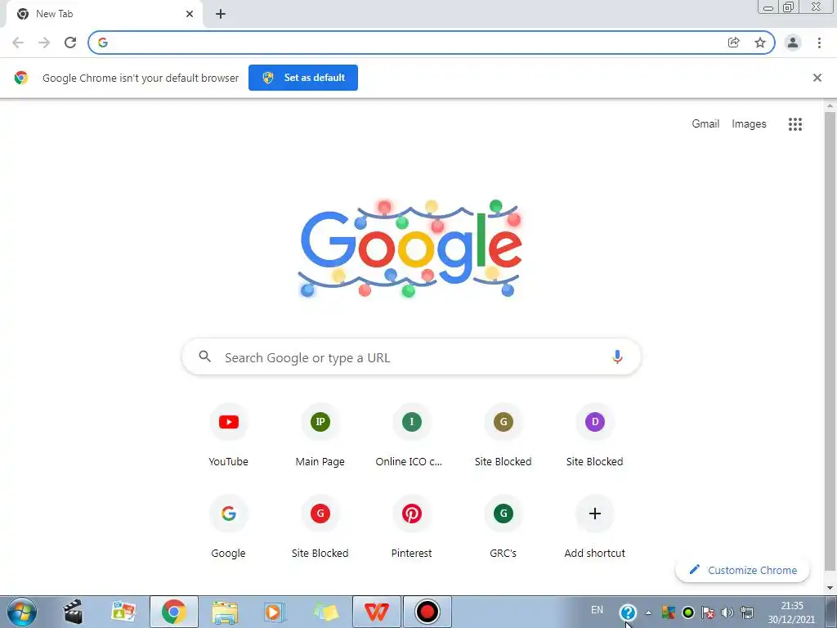This screenshot has height=628, width=837.
Task: Click the help question mark tray icon
Action: pyautogui.click(x=628, y=612)
